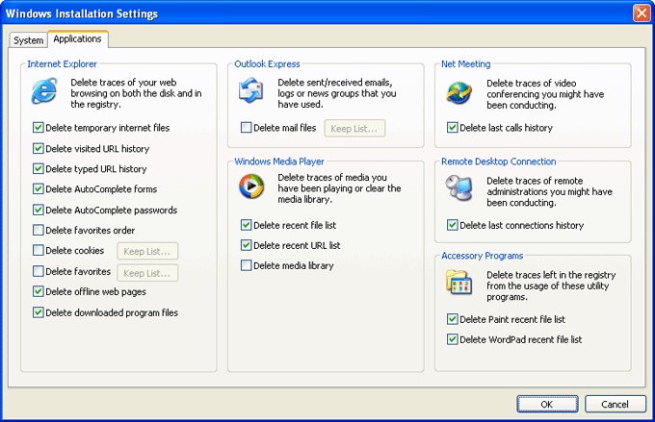Image resolution: width=655 pixels, height=422 pixels.
Task: Click the Accessory Programs group title
Action: [x=482, y=256]
